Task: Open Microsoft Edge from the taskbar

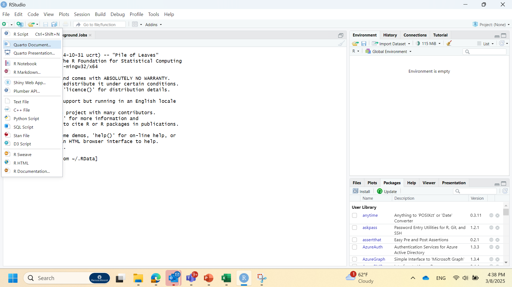Action: (156, 278)
